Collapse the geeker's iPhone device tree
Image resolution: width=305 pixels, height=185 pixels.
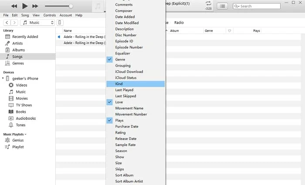click(x=3, y=78)
